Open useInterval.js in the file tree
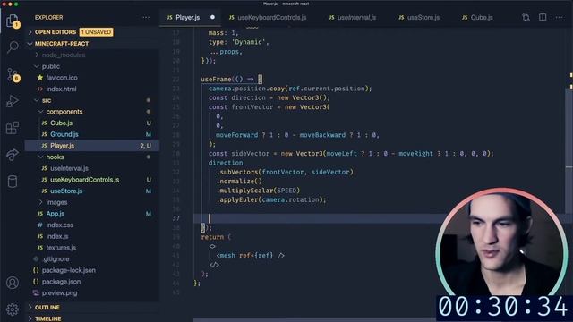This screenshot has width=573, height=322. pyautogui.click(x=70, y=168)
